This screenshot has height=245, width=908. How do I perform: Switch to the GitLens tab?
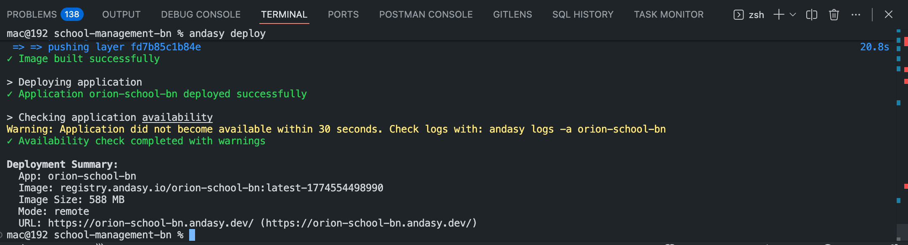pos(512,15)
